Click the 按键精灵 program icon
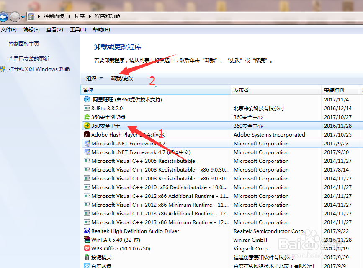 (x=87, y=257)
